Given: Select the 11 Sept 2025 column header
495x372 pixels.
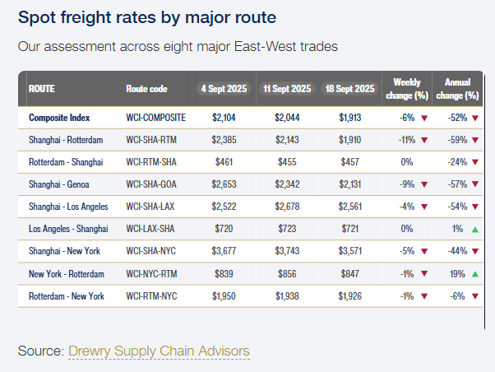Looking at the screenshot, I should tap(289, 88).
